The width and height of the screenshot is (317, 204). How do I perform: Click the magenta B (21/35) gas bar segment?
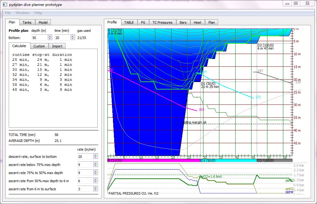coord(154,161)
